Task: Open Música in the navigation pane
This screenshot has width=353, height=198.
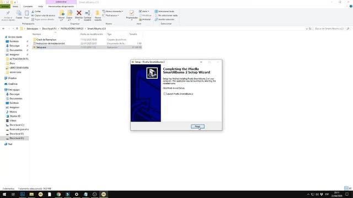Action: (13, 112)
